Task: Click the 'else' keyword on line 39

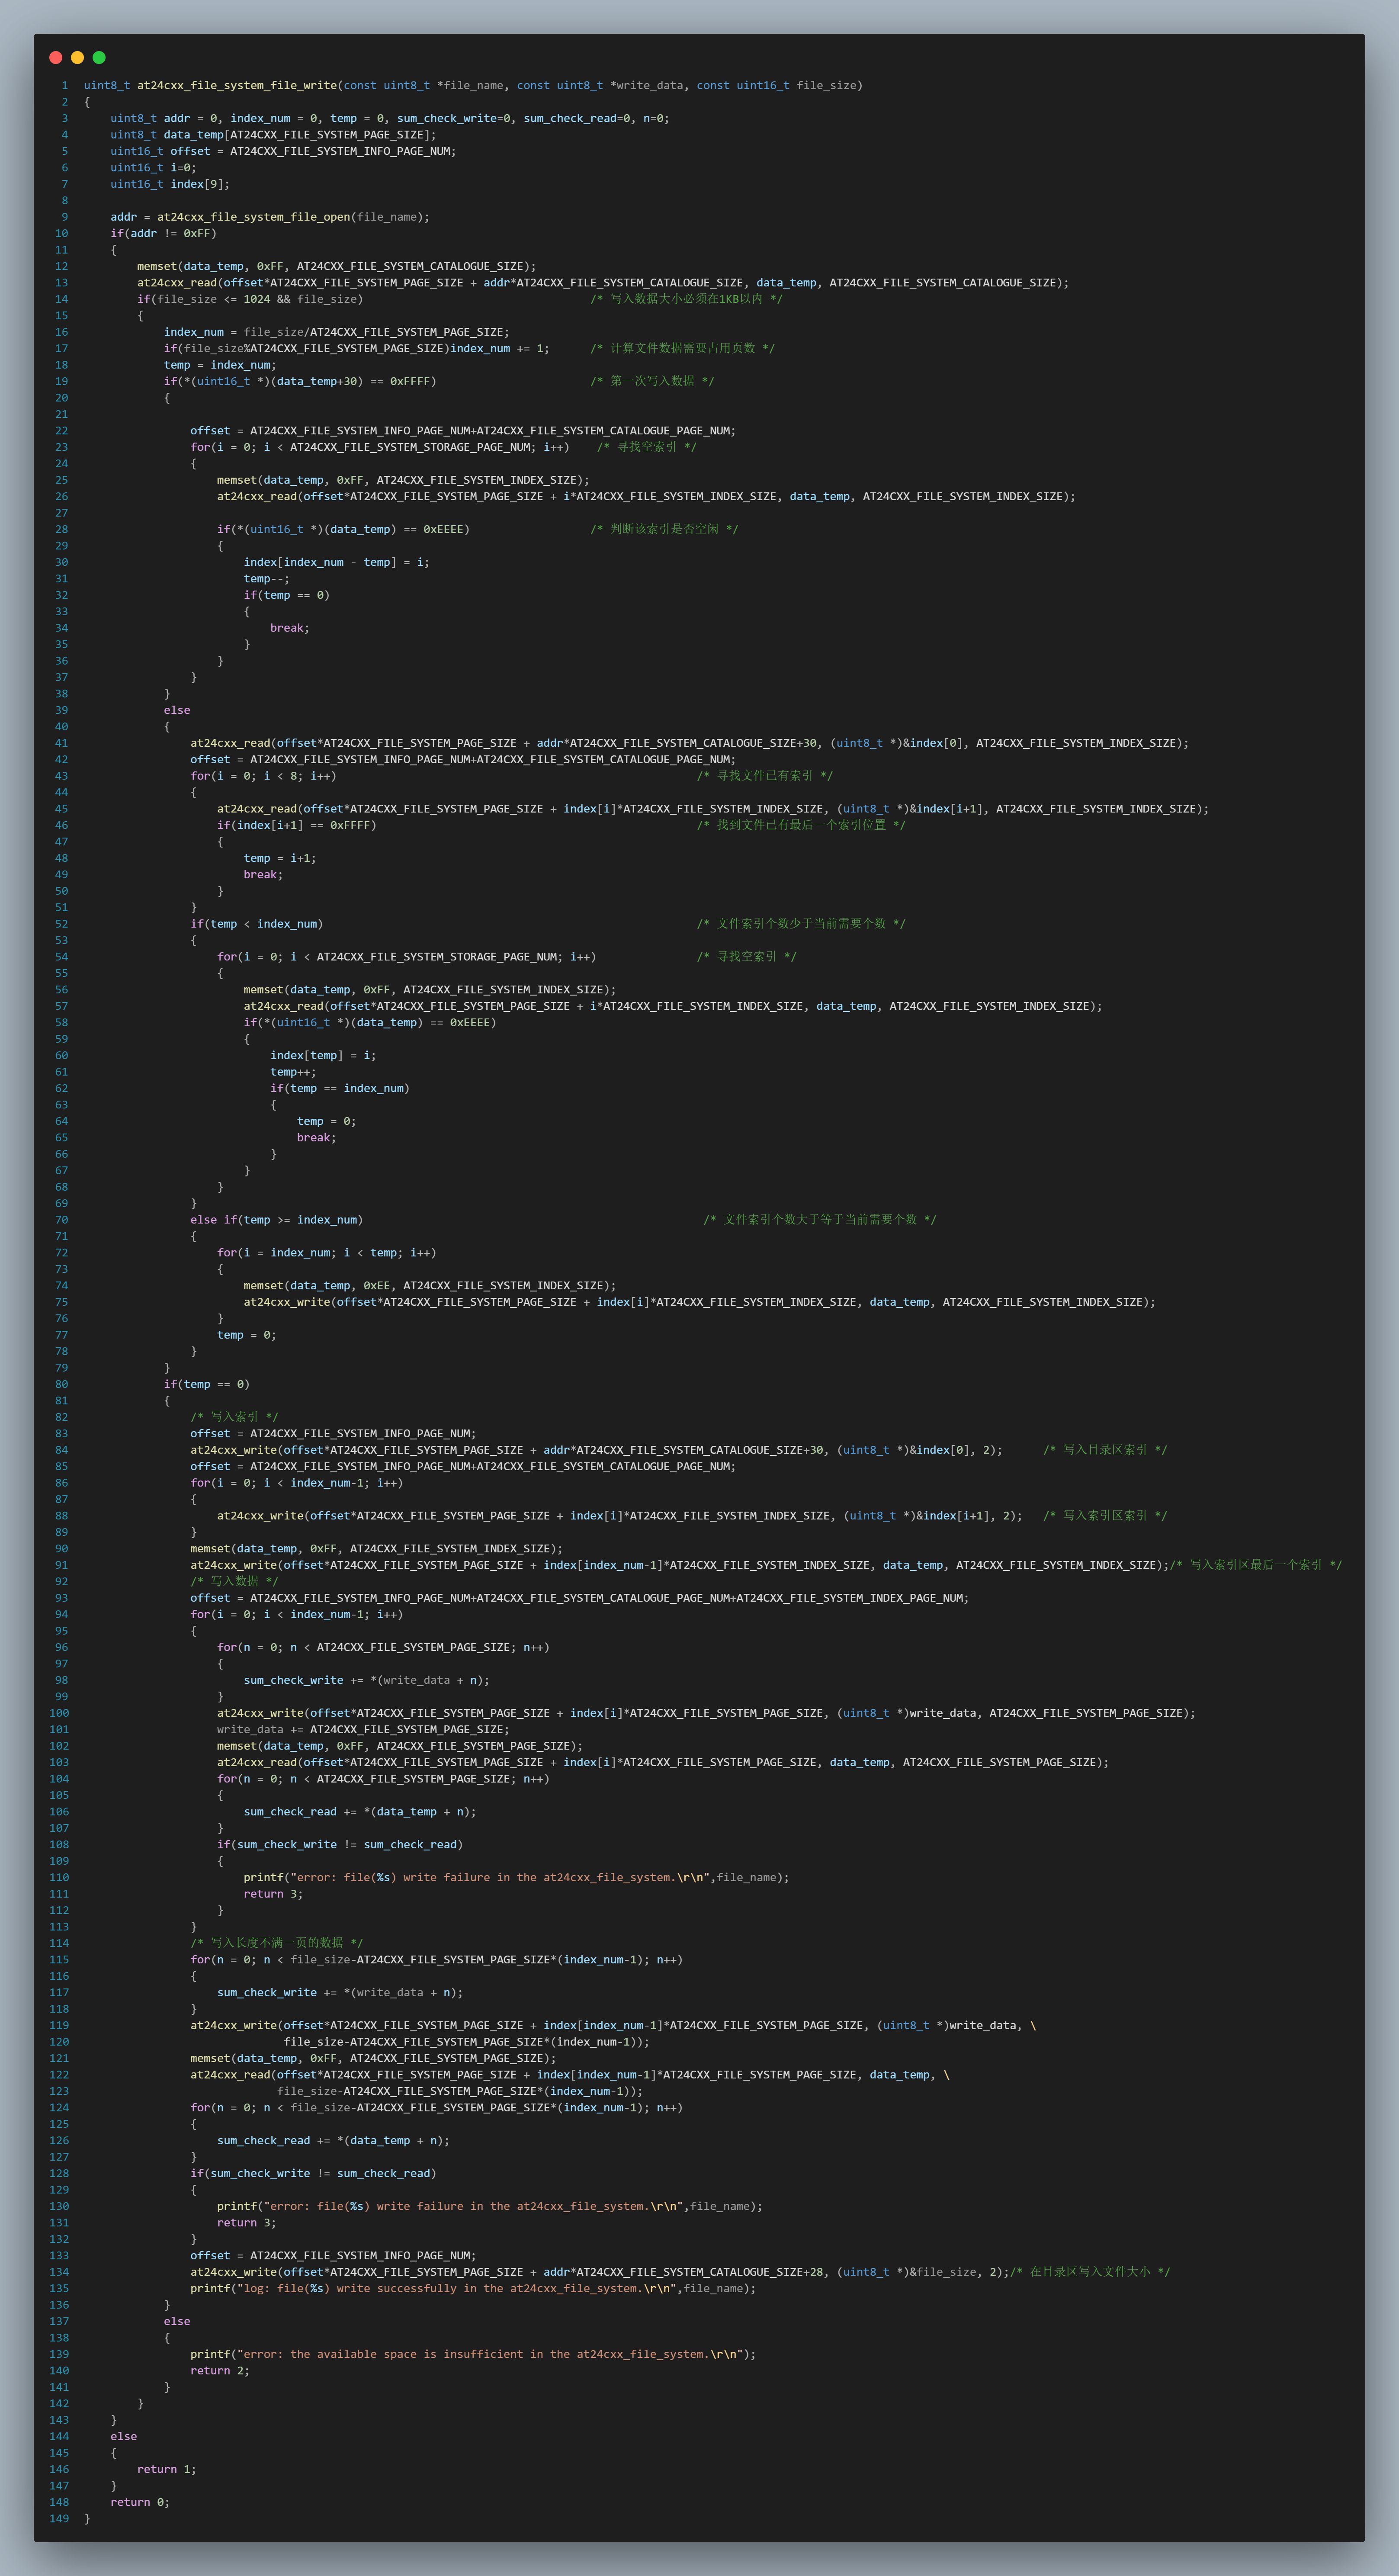Action: point(177,710)
